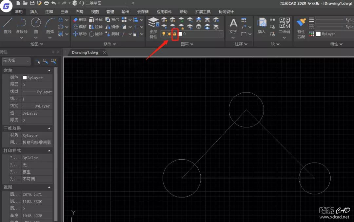354x222 pixels.
Task: Open the 视图 ribbon tab
Action: click(95, 12)
